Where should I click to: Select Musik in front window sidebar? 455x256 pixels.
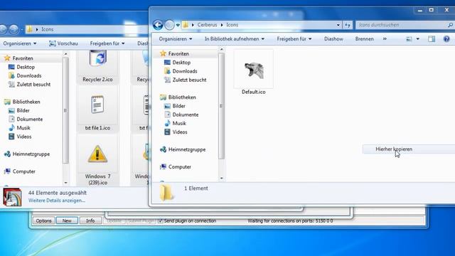[x=175, y=123]
